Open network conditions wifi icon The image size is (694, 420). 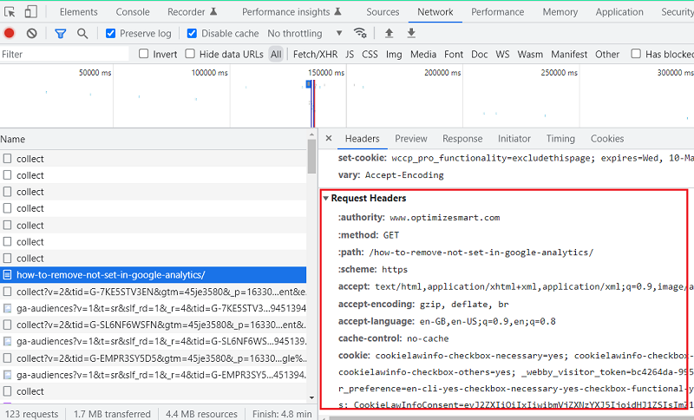click(360, 33)
